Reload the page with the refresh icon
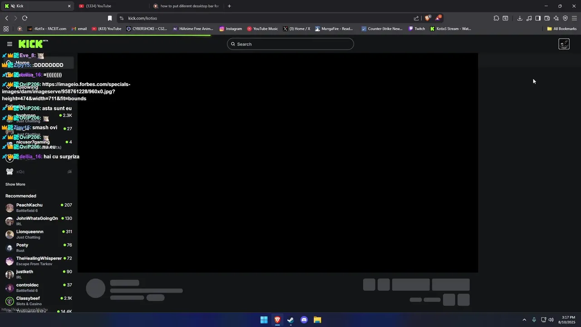581x327 pixels. click(x=25, y=18)
